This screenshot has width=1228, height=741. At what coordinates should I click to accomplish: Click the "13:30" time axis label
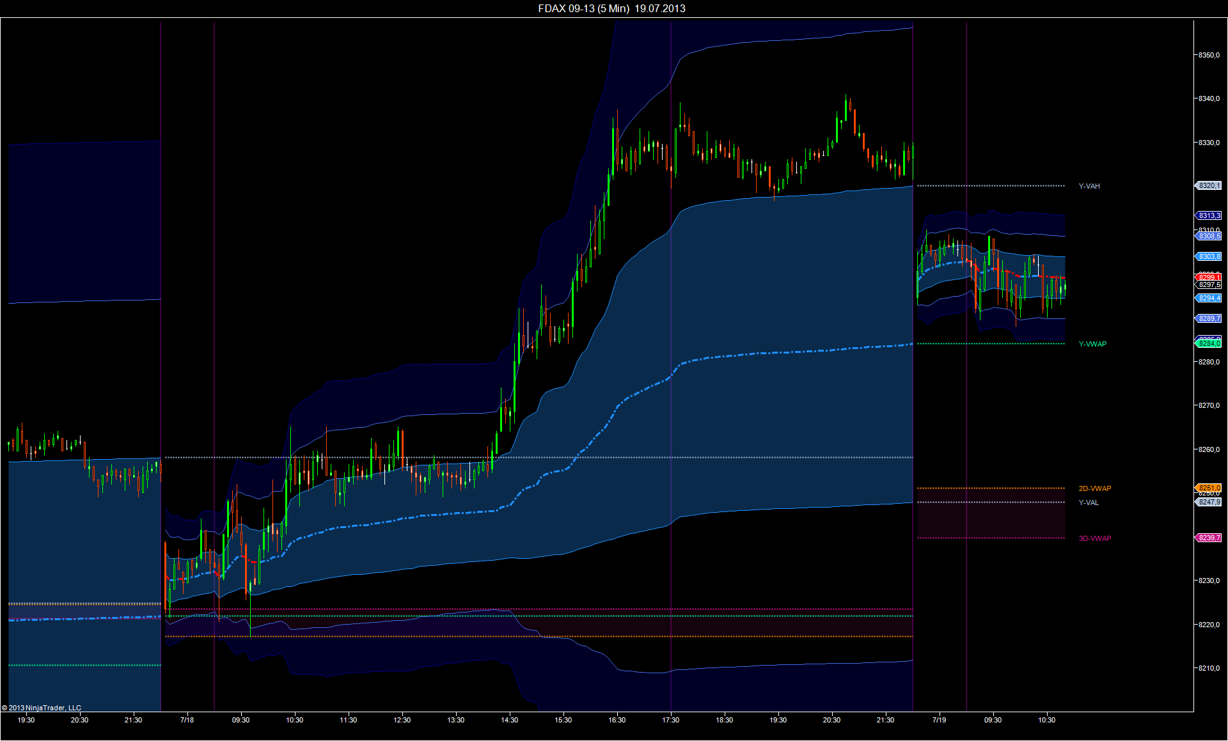[x=455, y=720]
